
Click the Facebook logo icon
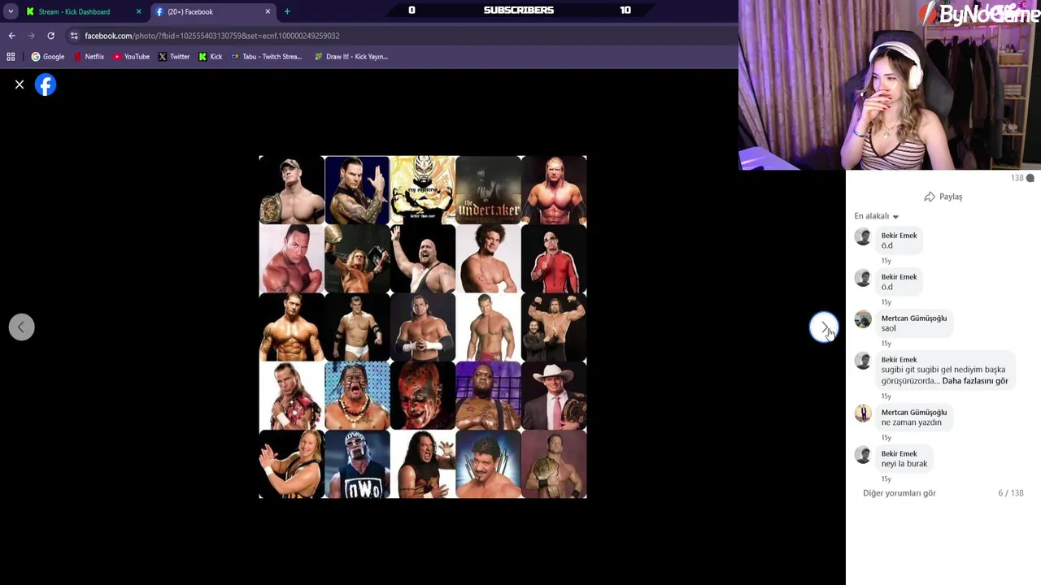tap(46, 84)
